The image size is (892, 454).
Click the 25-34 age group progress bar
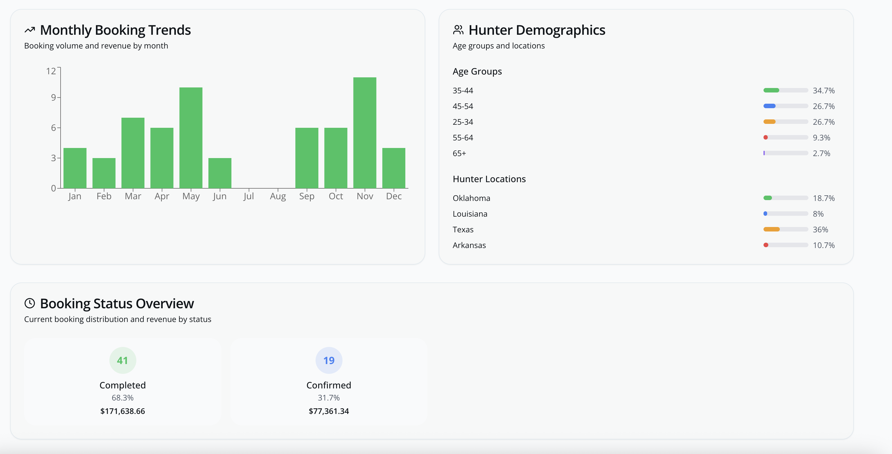786,122
